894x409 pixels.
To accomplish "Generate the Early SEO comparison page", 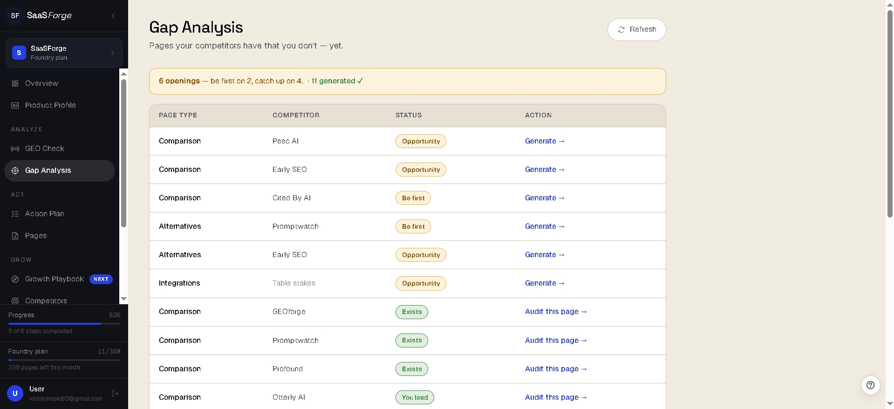I will coord(545,170).
